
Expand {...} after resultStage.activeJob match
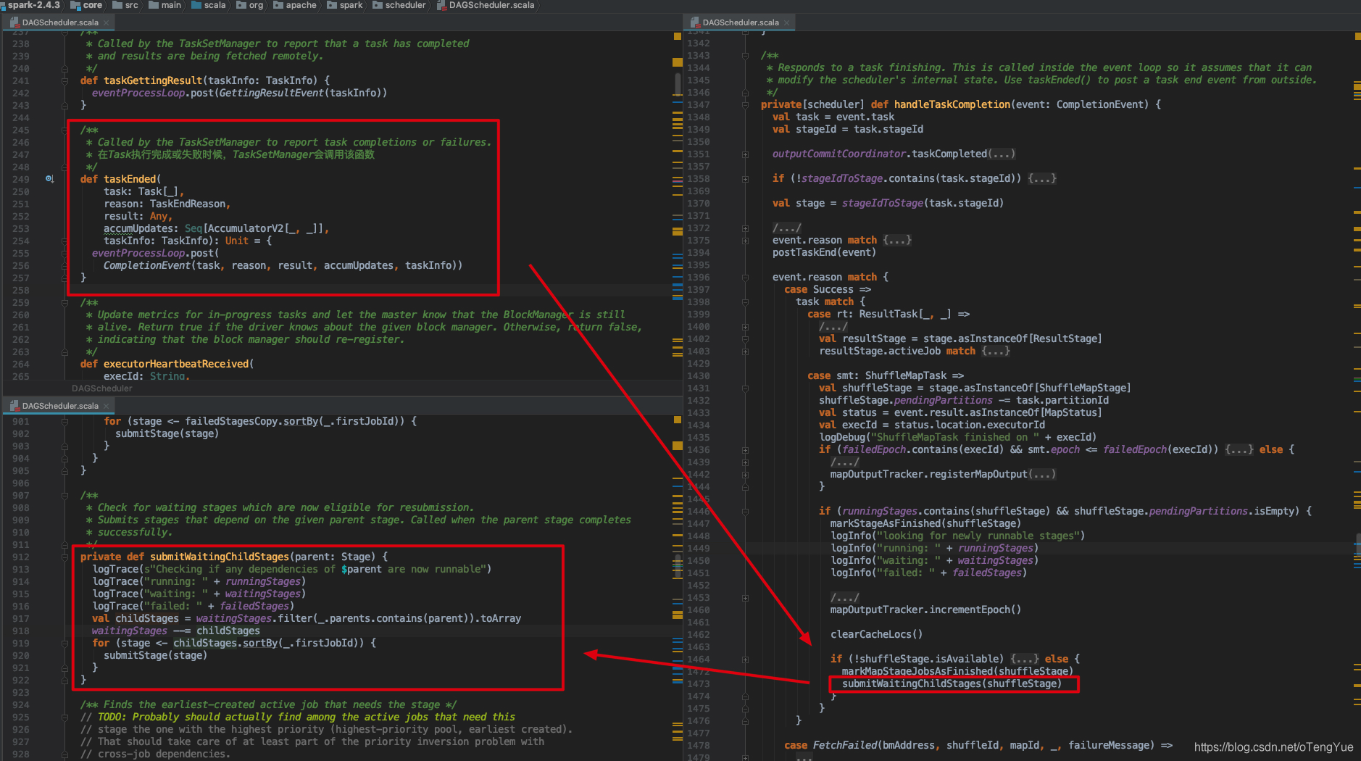point(996,351)
